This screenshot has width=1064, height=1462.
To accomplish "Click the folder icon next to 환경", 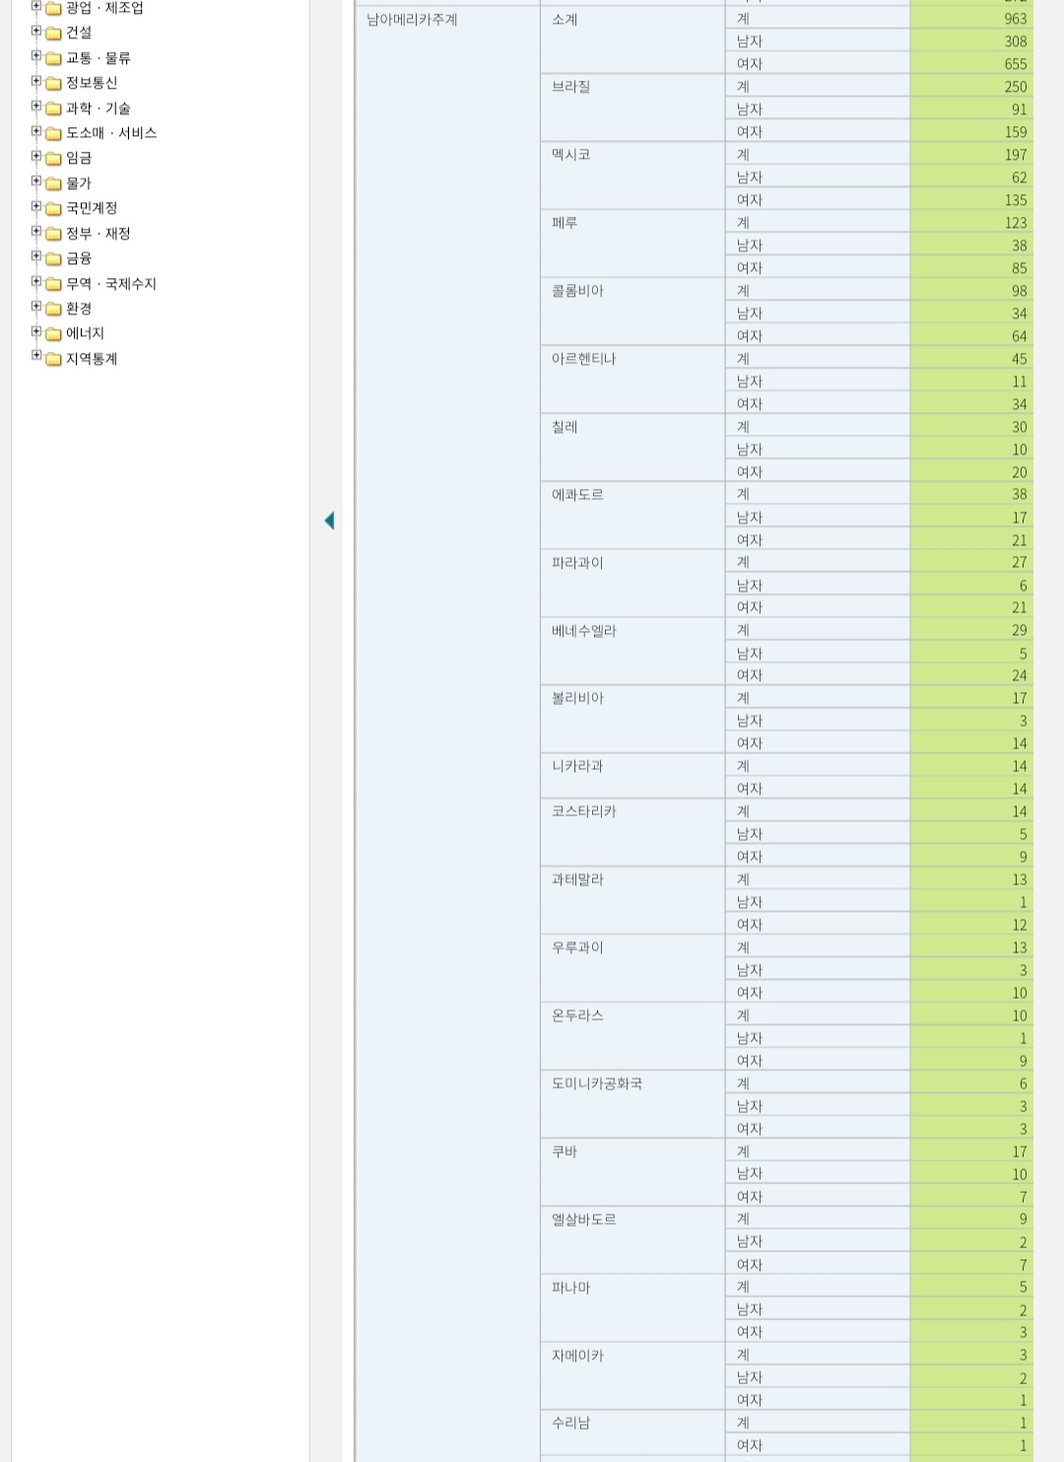I will tap(54, 310).
